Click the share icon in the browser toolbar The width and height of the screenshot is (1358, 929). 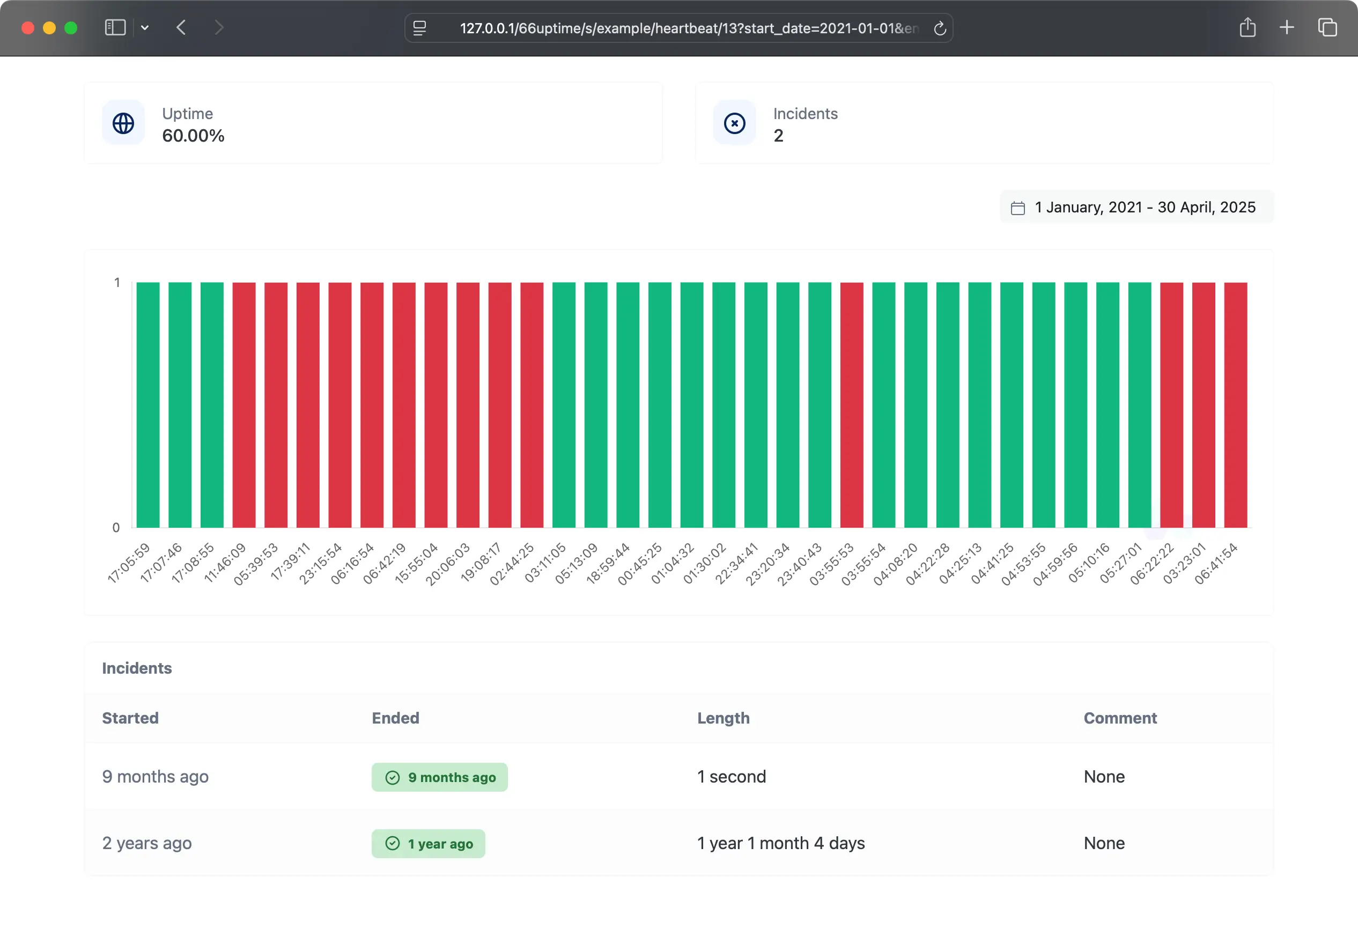(x=1248, y=27)
